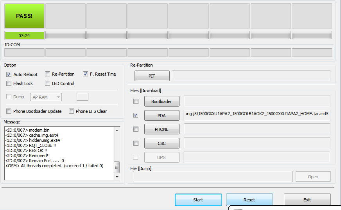Click the Bootloader file button
The width and height of the screenshot is (341, 210).
pos(162,101)
